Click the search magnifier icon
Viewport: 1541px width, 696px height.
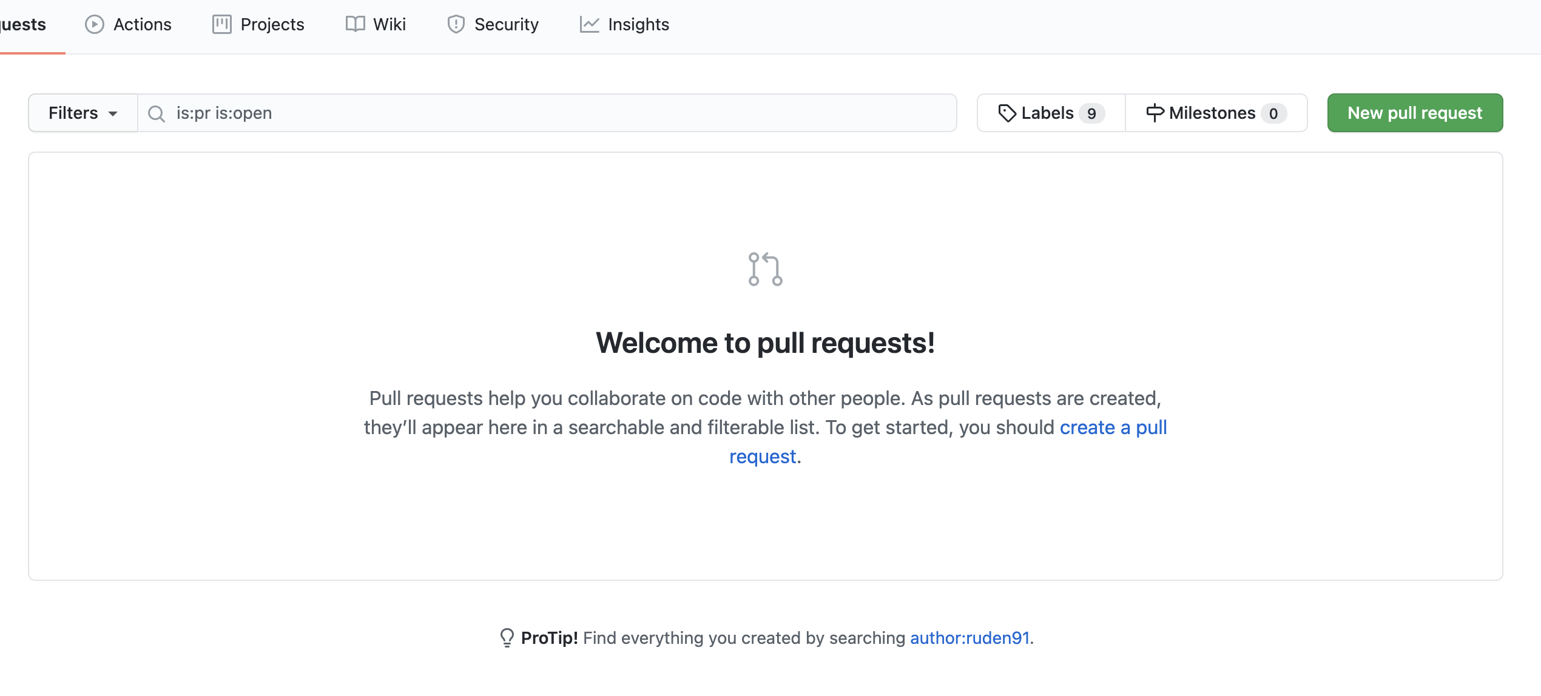[x=157, y=113]
